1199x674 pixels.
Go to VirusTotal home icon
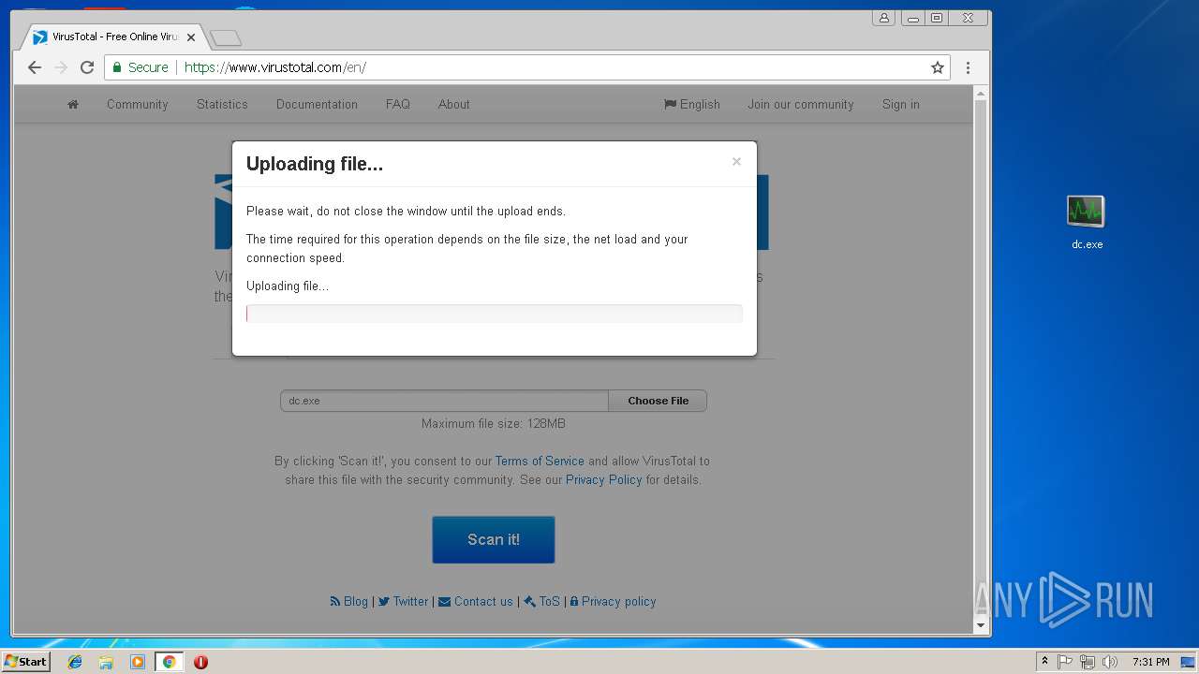(x=73, y=104)
